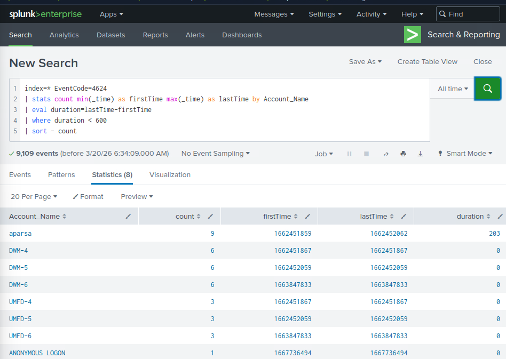Click the Share job arrow icon
Image resolution: width=506 pixels, height=359 pixels.
point(386,154)
